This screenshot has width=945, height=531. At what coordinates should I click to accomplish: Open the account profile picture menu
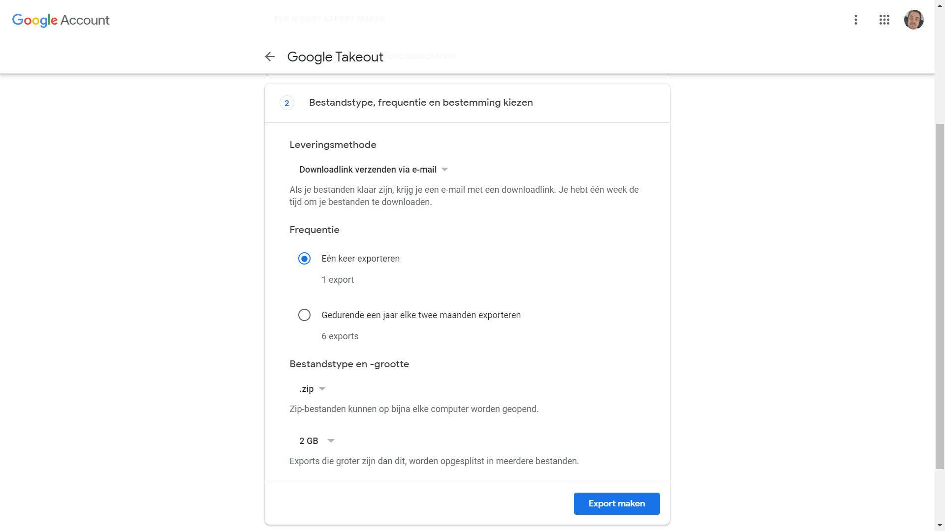pos(913,20)
